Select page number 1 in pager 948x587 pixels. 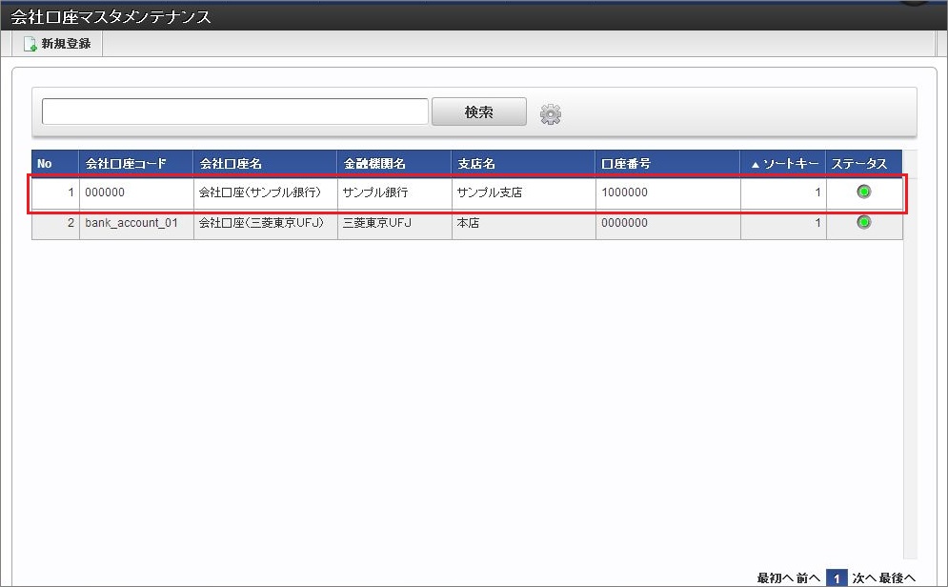tap(837, 578)
